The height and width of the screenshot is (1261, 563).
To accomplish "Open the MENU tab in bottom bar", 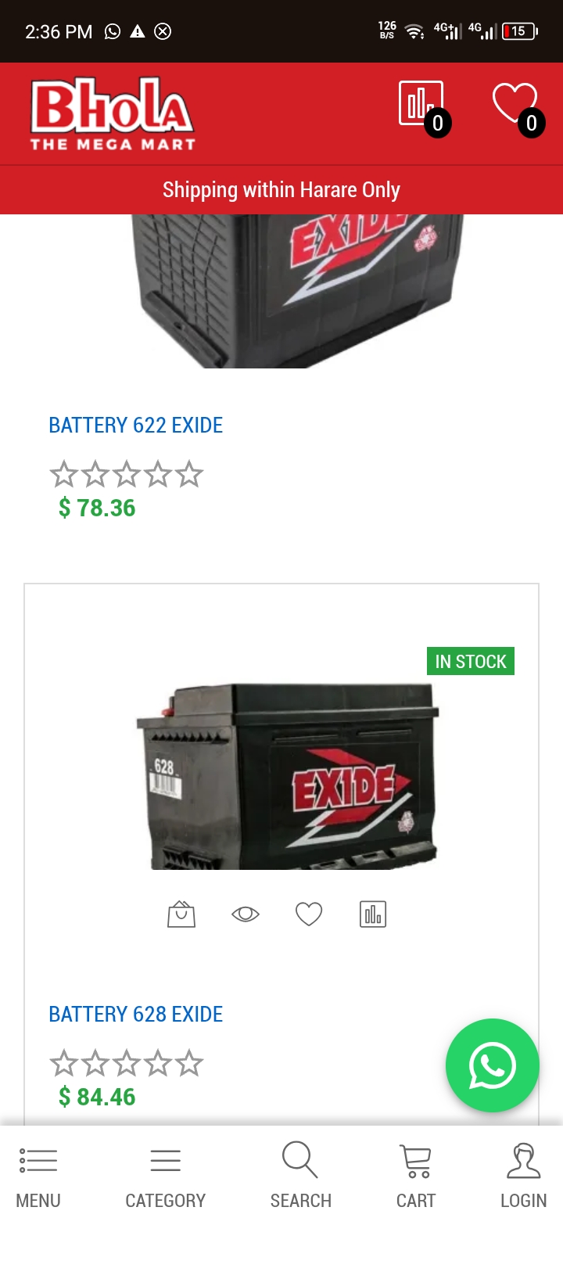I will point(38,1177).
